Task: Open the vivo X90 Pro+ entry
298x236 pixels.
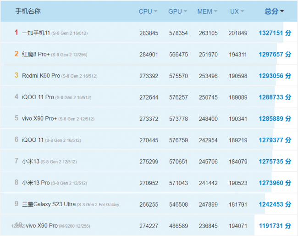Action: [39, 118]
